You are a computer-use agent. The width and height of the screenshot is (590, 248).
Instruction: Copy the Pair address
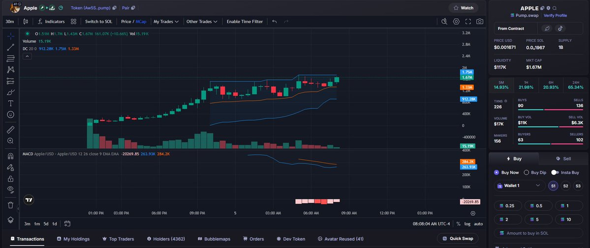pos(133,8)
